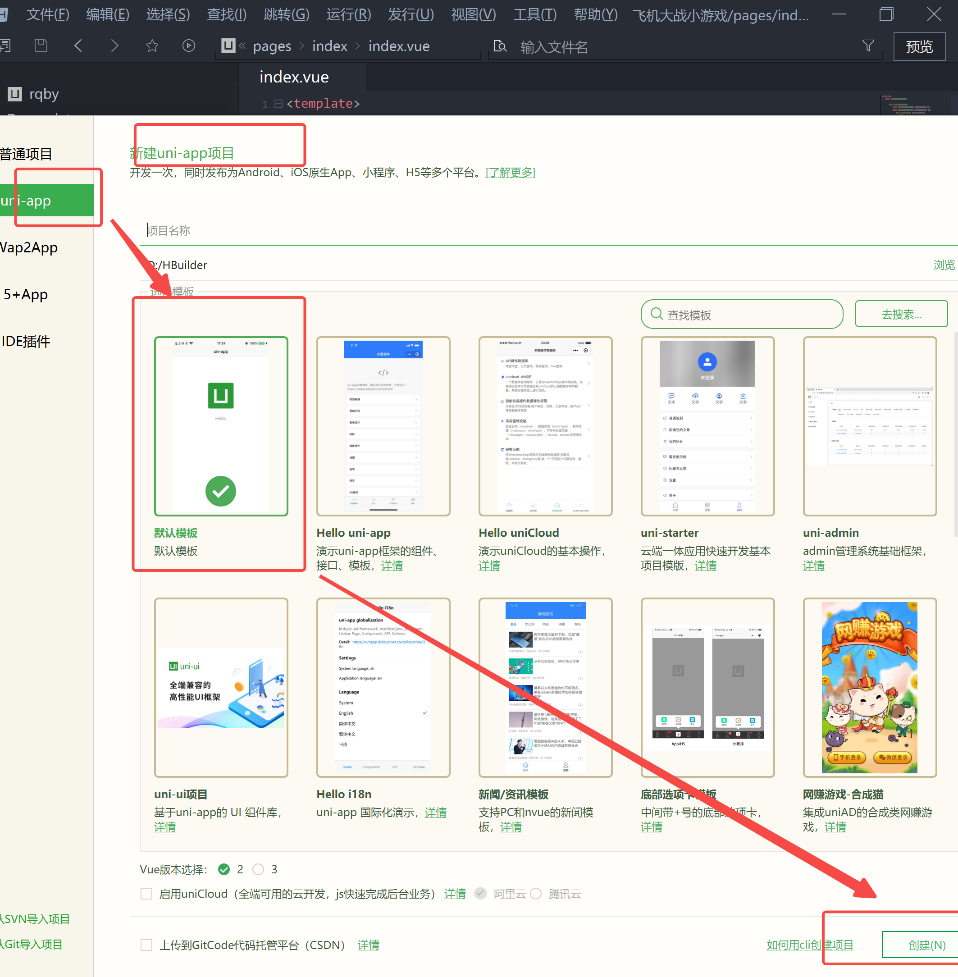
Task: Click the save file toolbar icon
Action: click(x=41, y=46)
